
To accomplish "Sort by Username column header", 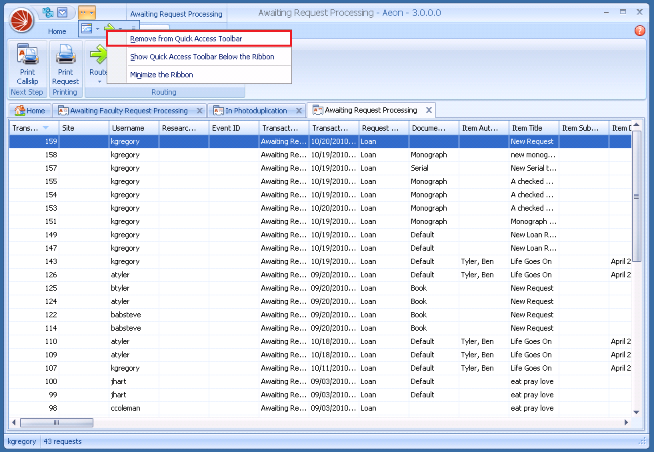I will point(134,128).
